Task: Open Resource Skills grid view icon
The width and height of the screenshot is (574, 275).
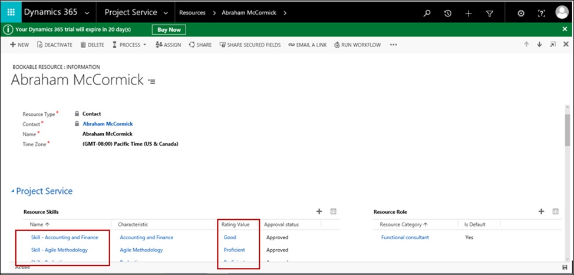Action: coord(333,211)
